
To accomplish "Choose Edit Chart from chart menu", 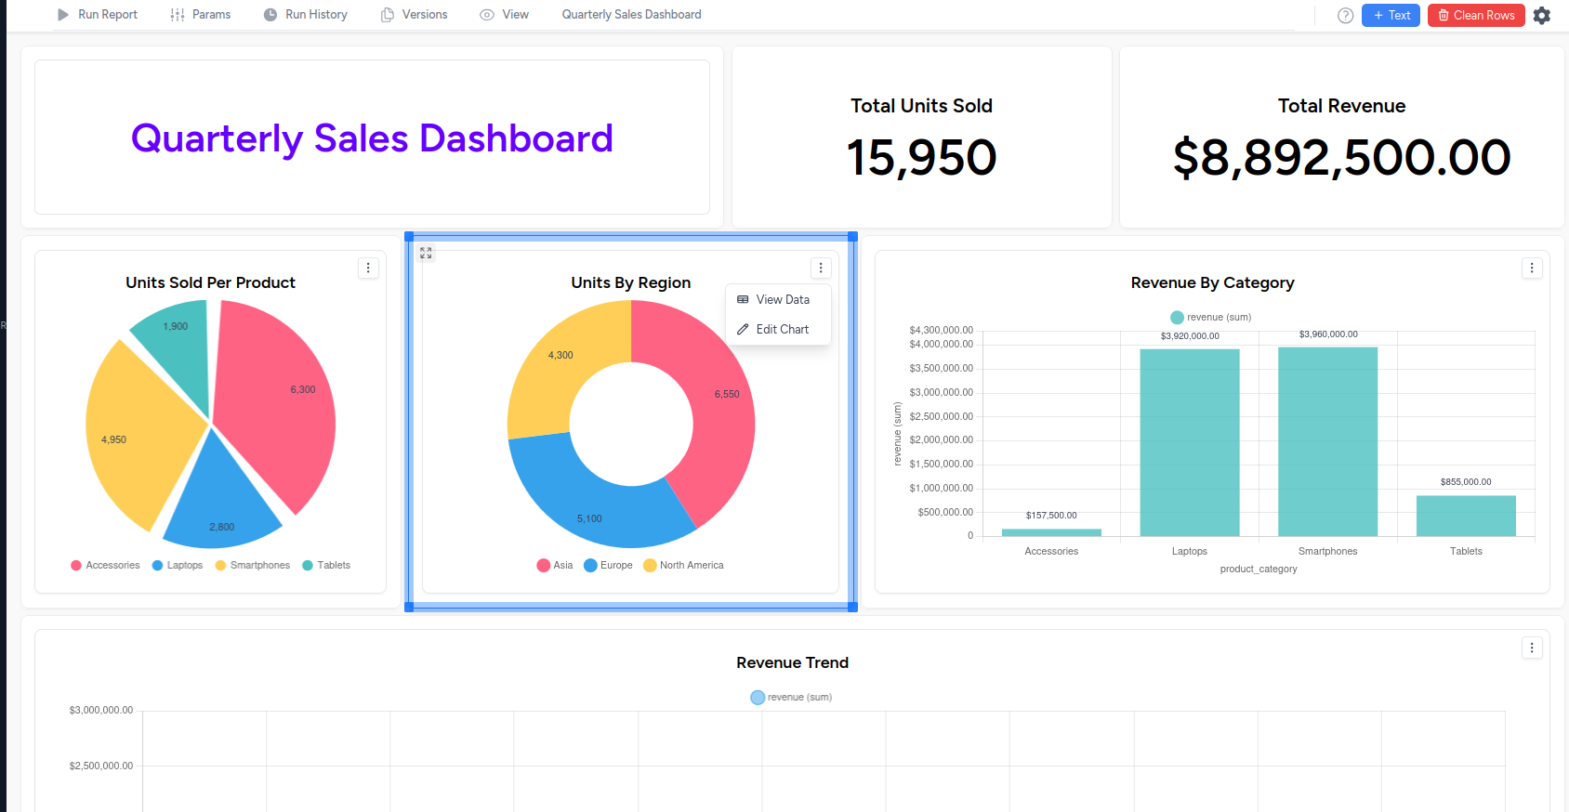I will click(x=782, y=329).
